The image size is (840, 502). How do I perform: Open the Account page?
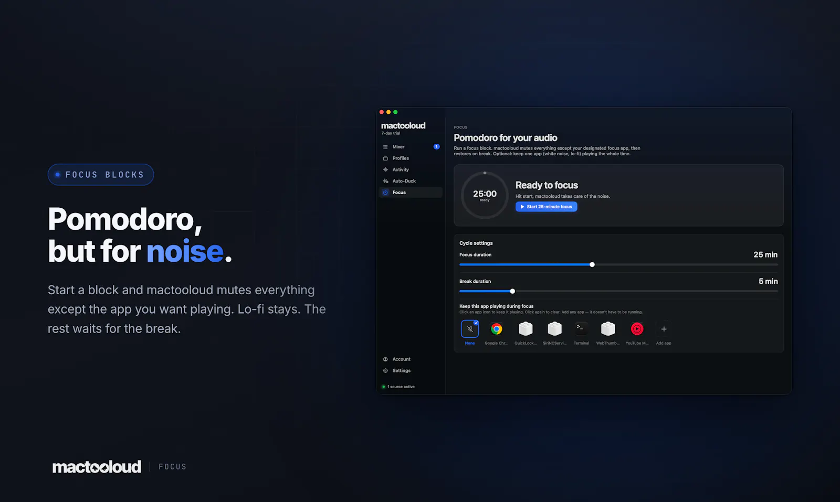click(x=411, y=359)
